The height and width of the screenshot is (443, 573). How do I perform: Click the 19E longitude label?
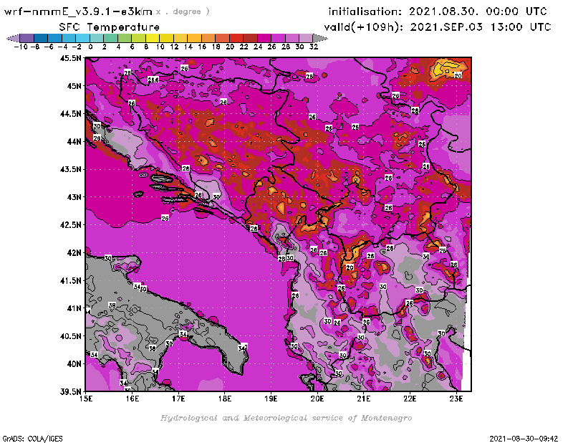pos(271,399)
